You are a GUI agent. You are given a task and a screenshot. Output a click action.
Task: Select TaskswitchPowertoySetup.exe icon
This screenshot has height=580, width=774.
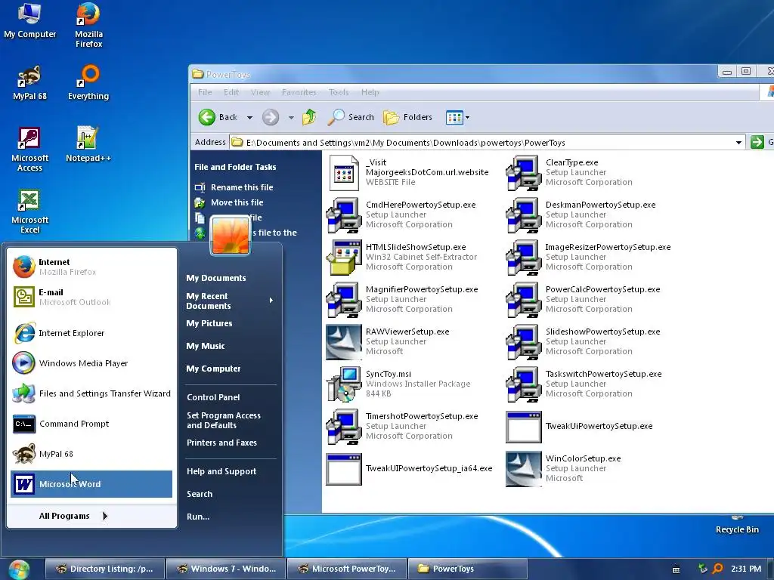pos(524,384)
